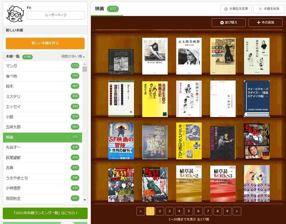Go to page 2
Screen dimensions: 286x224
pyautogui.click(x=160, y=211)
